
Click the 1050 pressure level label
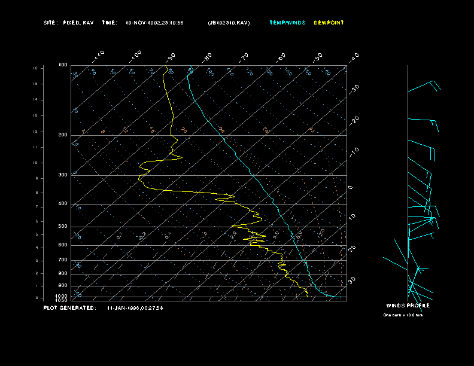pyautogui.click(x=62, y=300)
